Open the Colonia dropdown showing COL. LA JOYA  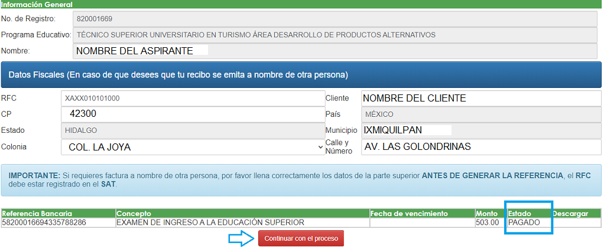click(193, 147)
